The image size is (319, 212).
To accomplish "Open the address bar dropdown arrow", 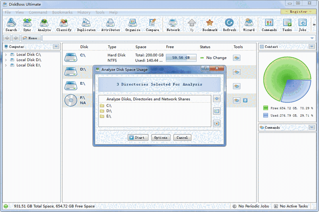I will point(312,38).
